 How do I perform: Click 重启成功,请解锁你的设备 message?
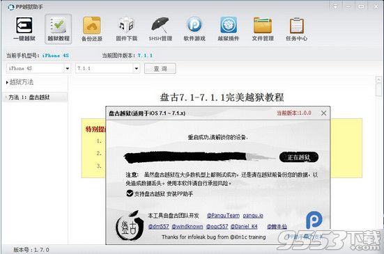(217, 137)
